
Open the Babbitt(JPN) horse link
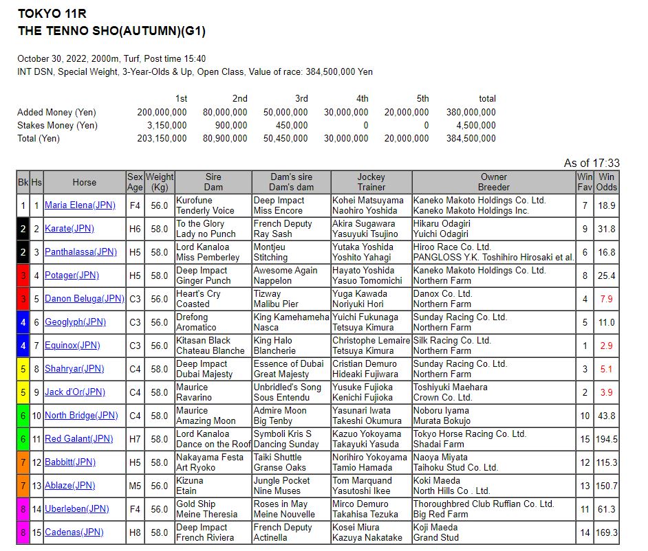click(x=70, y=462)
